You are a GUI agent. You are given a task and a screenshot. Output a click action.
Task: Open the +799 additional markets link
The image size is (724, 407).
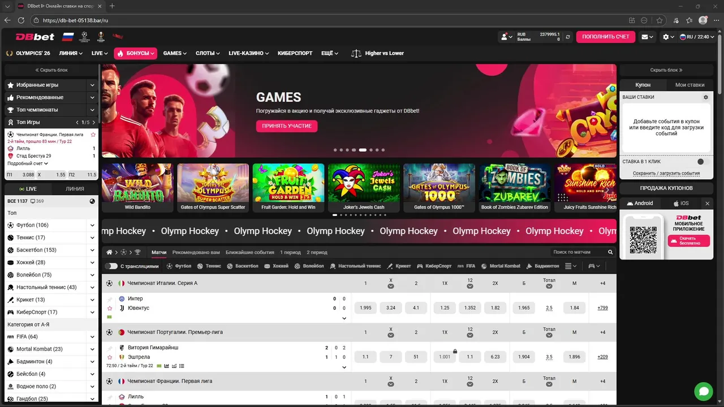tap(602, 308)
